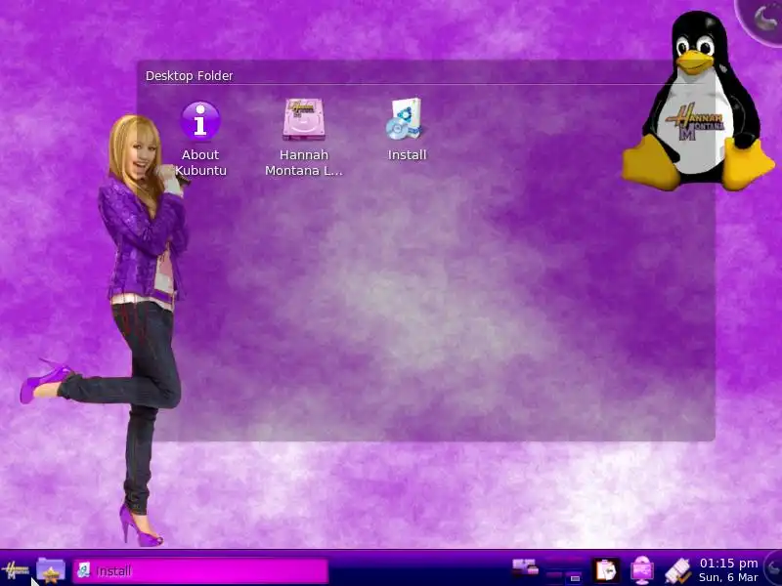
Task: Open the Hannah Montana Linux drive icon
Action: 304,119
